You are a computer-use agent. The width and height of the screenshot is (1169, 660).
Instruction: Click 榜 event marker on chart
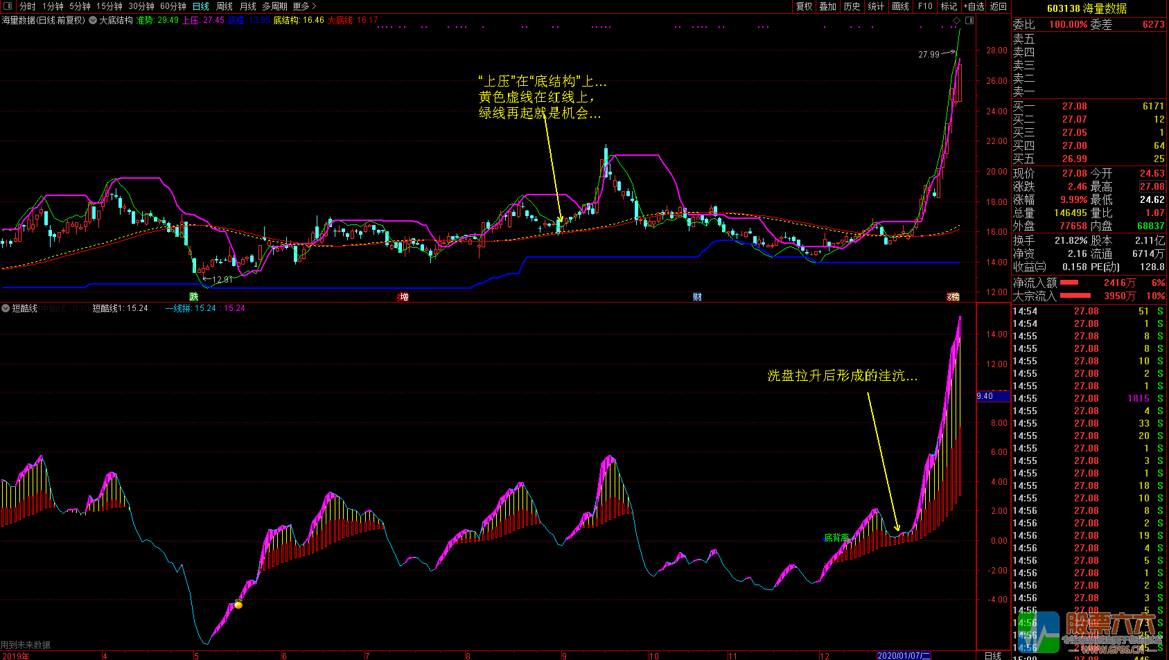point(953,296)
